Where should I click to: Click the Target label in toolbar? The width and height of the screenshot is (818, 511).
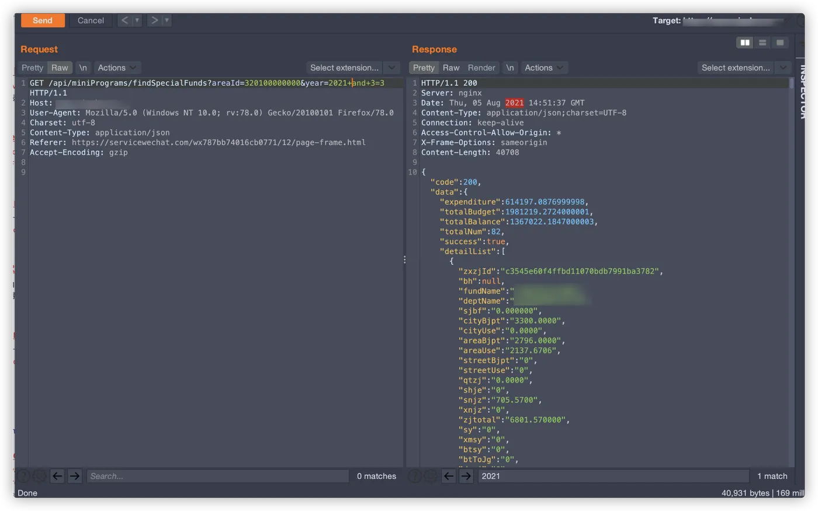coord(666,20)
